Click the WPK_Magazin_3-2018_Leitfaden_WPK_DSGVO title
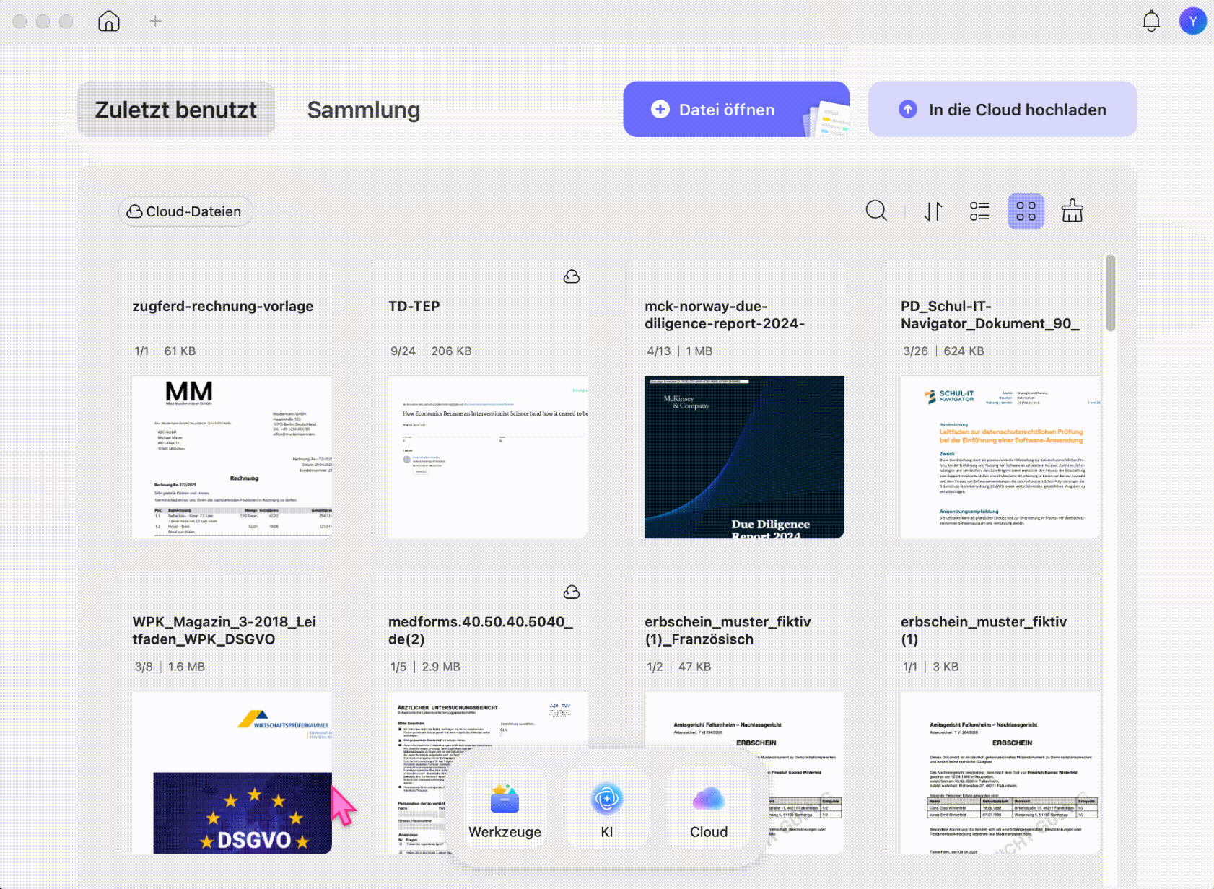This screenshot has height=889, width=1214. [x=224, y=631]
